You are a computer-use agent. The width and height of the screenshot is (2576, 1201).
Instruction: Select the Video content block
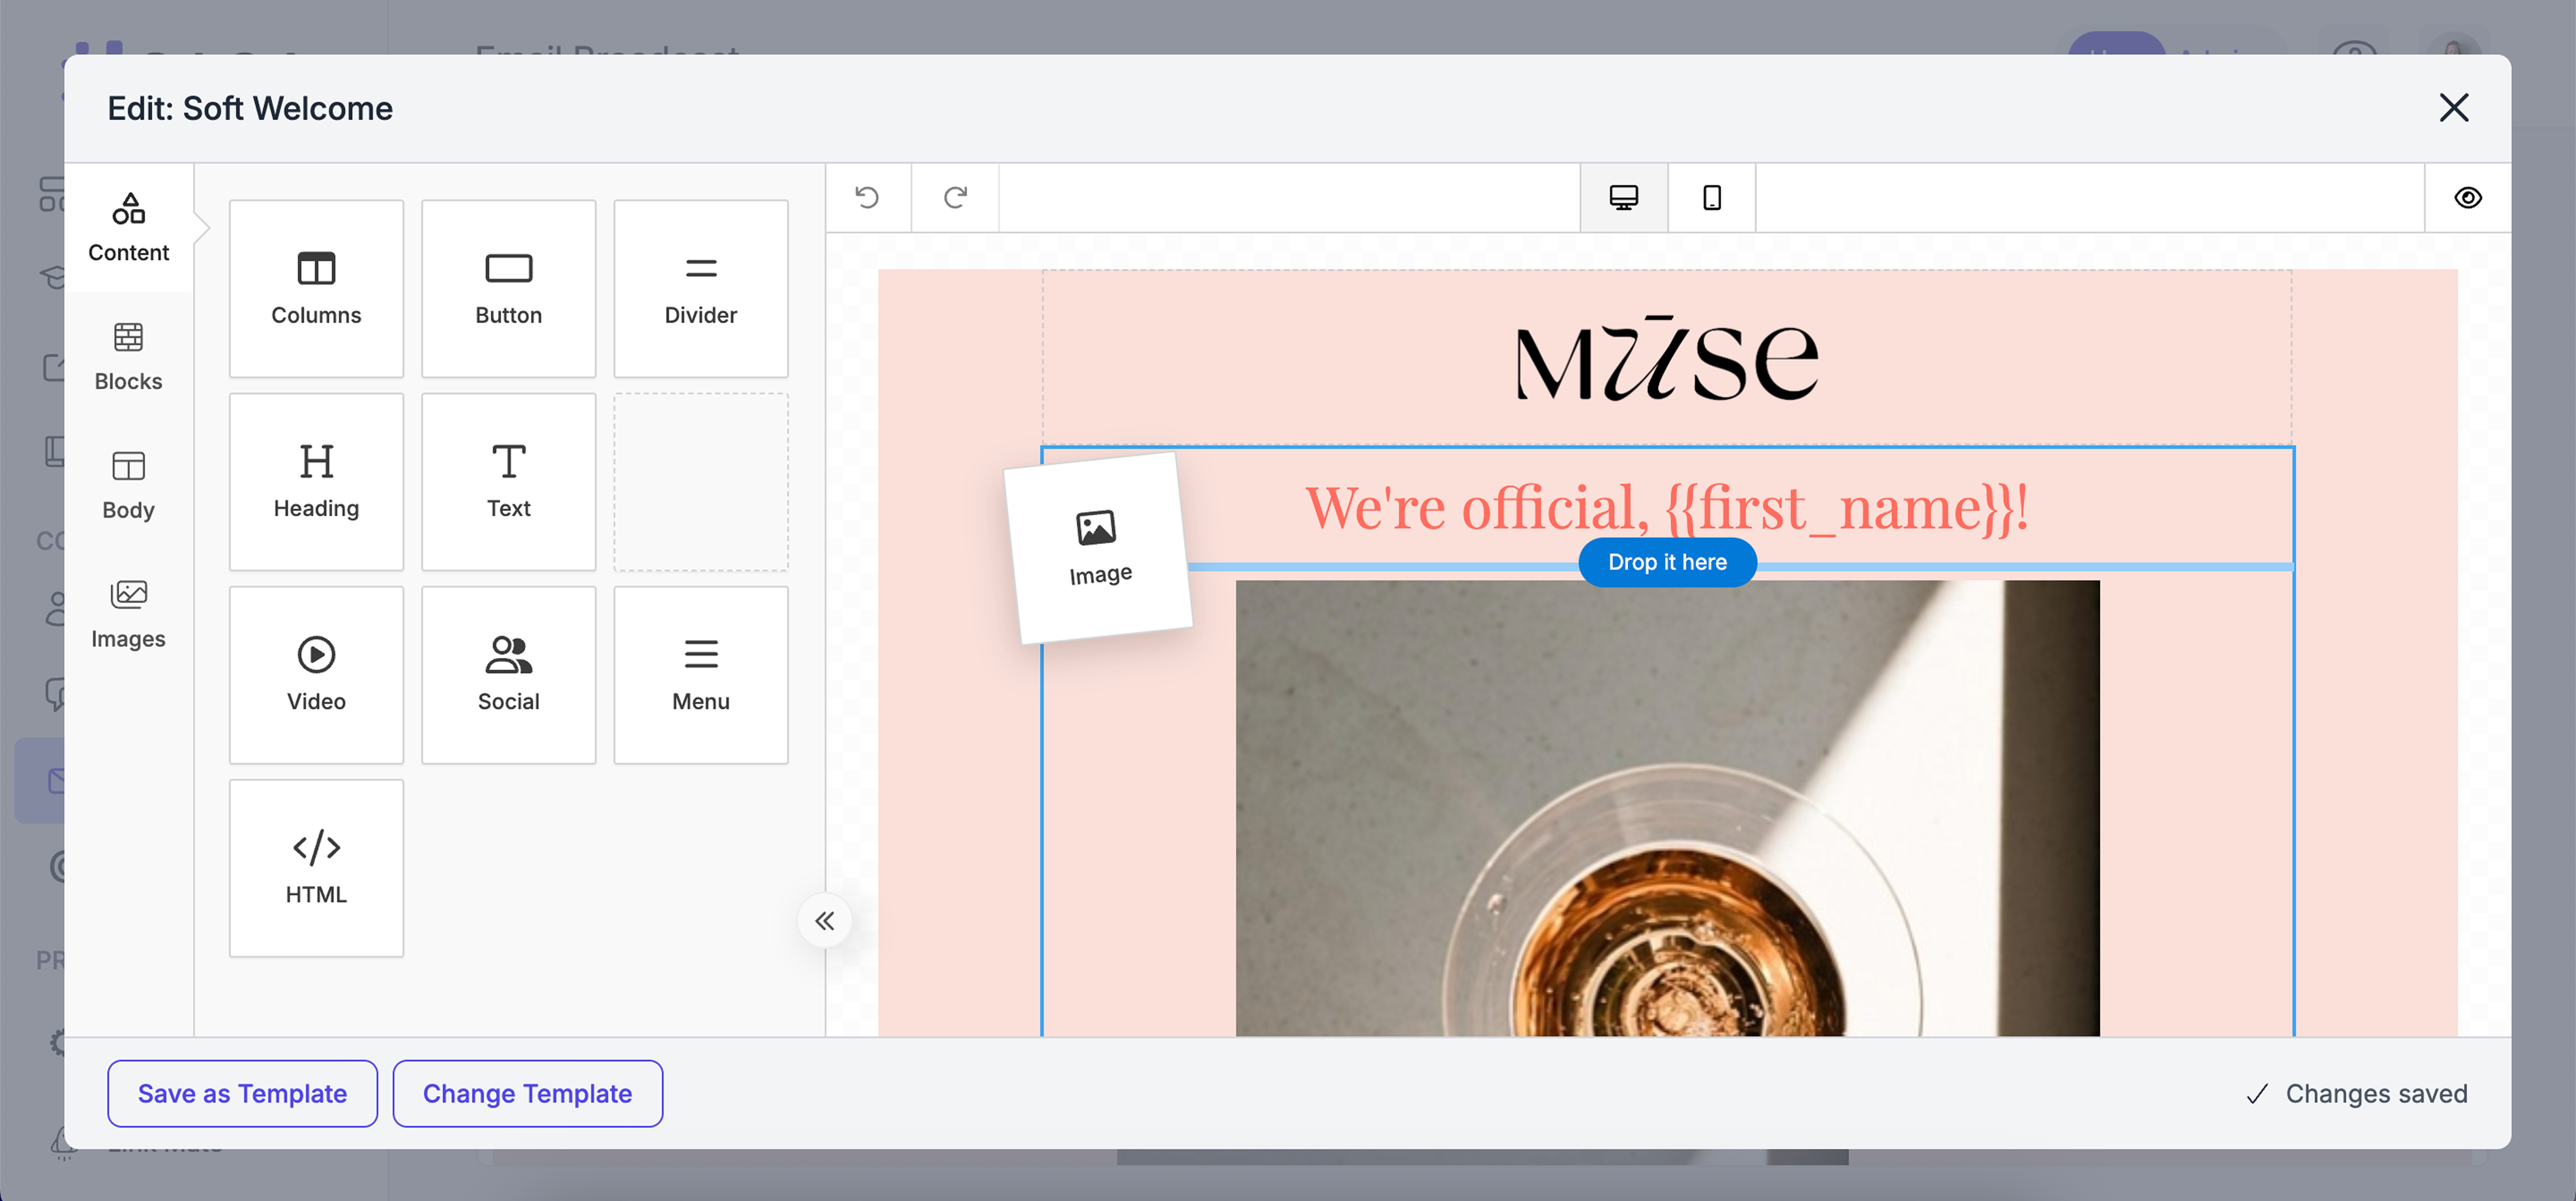(x=316, y=675)
